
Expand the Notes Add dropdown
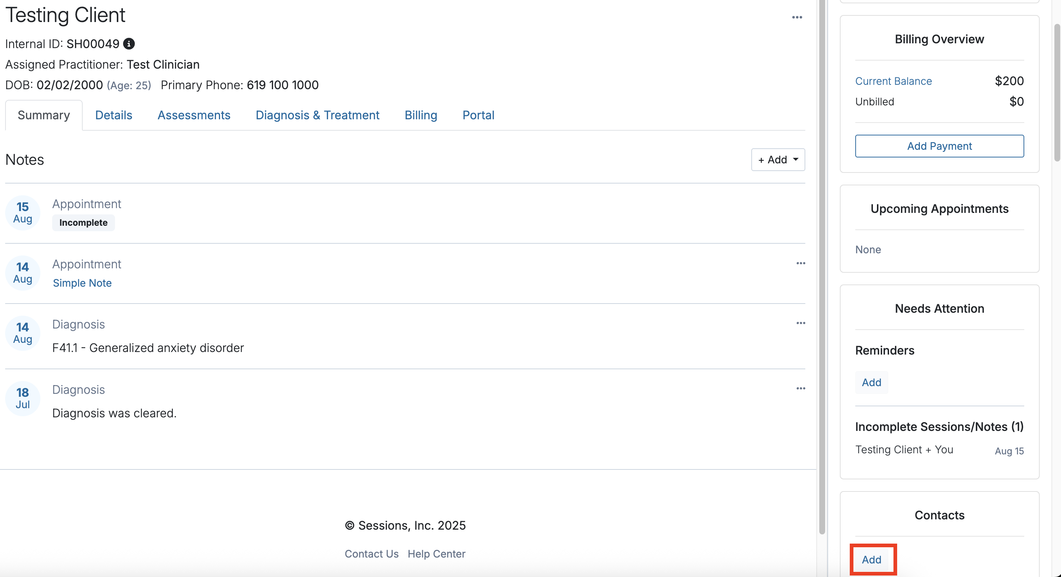click(778, 160)
